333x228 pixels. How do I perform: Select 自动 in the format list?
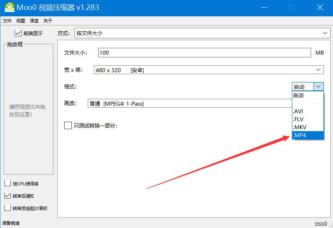click(308, 96)
